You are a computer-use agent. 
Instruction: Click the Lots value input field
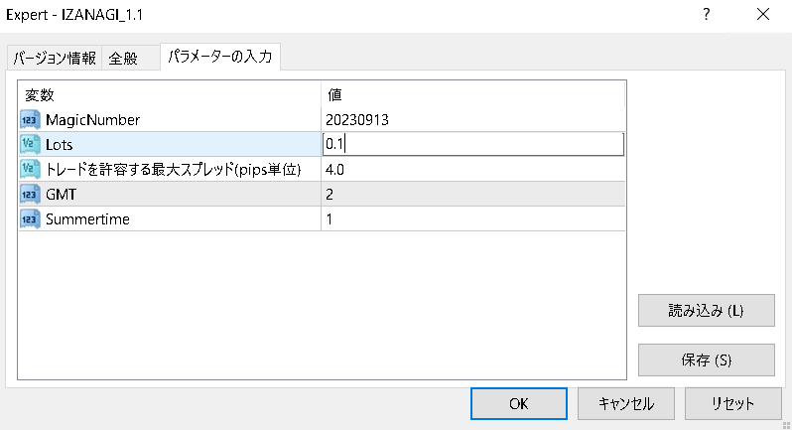[x=472, y=144]
